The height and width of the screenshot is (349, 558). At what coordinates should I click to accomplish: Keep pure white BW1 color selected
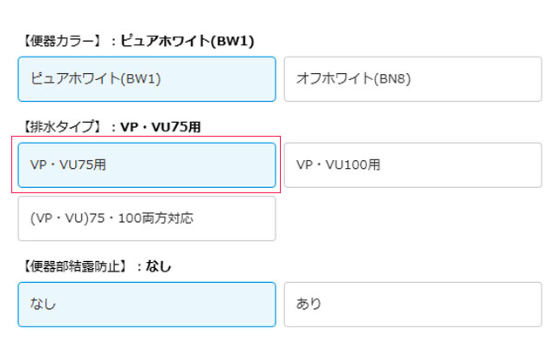coord(146,79)
